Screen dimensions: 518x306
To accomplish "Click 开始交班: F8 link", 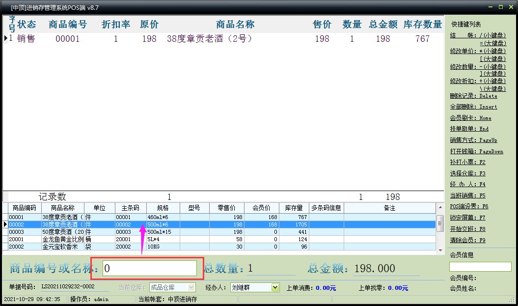I will pos(467,229).
